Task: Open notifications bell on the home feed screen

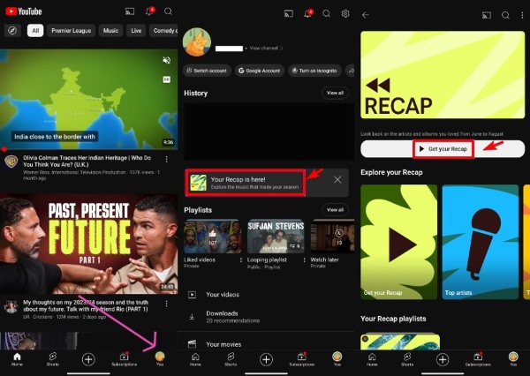Action: (x=149, y=11)
